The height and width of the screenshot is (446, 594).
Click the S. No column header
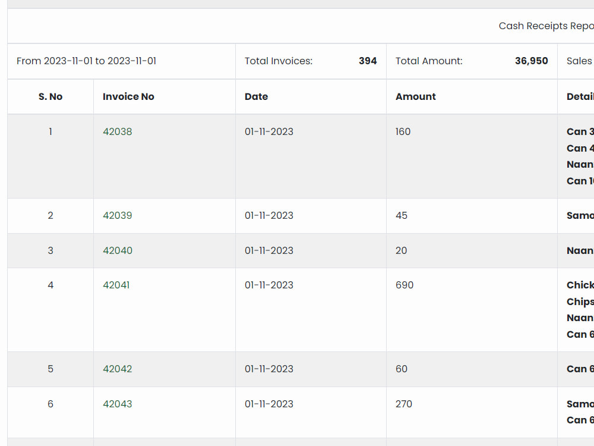[x=50, y=97]
